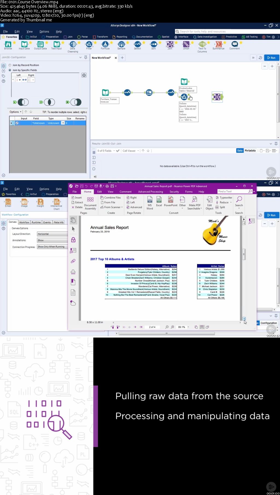Open the Connection Progress dropdown

[52, 247]
